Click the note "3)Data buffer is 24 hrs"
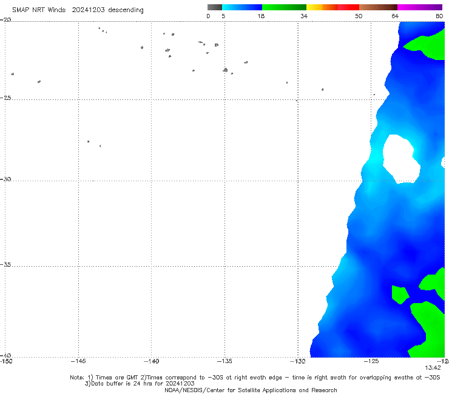The width and height of the screenshot is (449, 394). tap(140, 384)
